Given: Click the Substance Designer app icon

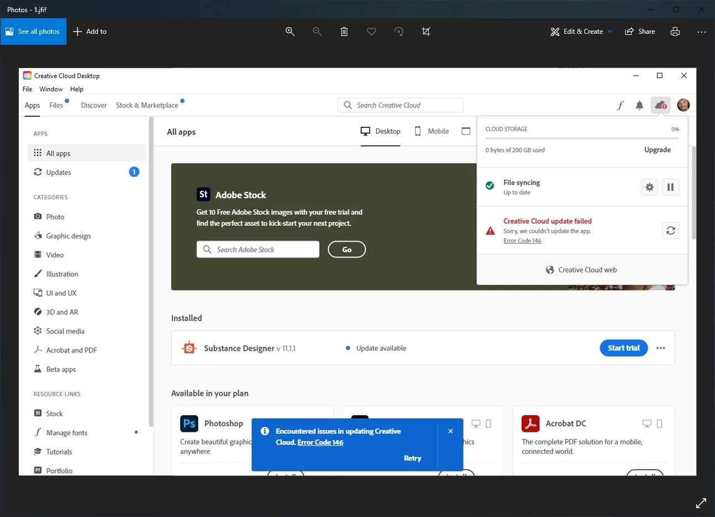Looking at the screenshot, I should click(x=189, y=348).
